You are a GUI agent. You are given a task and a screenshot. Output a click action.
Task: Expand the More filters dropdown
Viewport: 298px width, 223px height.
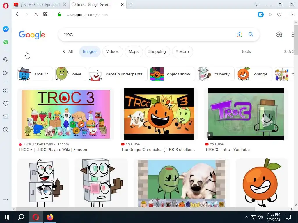182,52
